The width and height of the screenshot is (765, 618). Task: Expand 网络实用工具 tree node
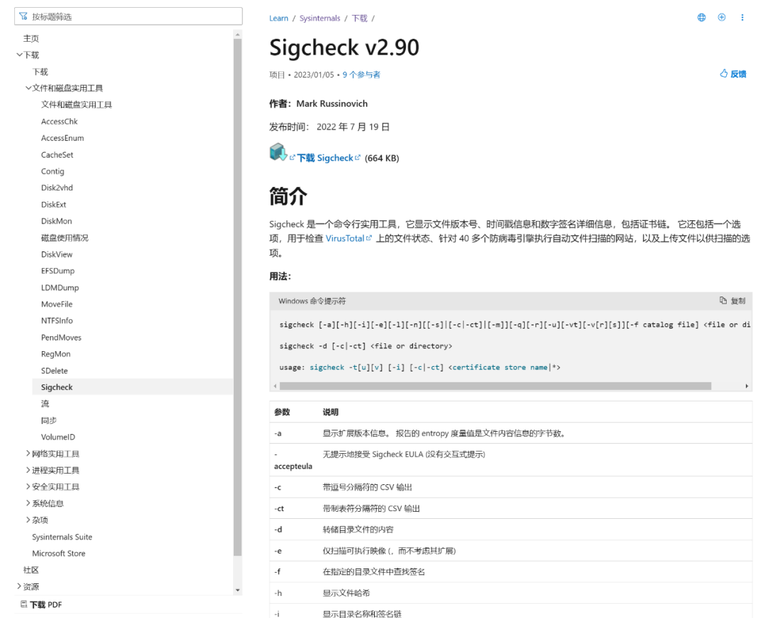pos(28,453)
